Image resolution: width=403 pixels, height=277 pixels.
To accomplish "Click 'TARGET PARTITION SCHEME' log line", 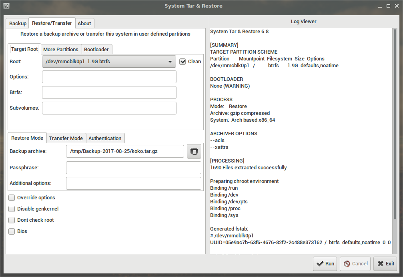I will coord(244,52).
